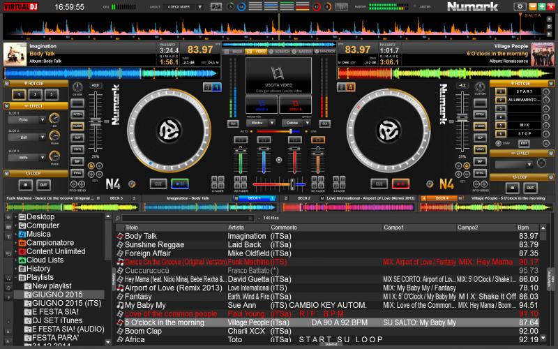Image resolution: width=558 pixels, height=349 pixels.
Task: Select STOP hot cue on right deck
Action: 524,134
